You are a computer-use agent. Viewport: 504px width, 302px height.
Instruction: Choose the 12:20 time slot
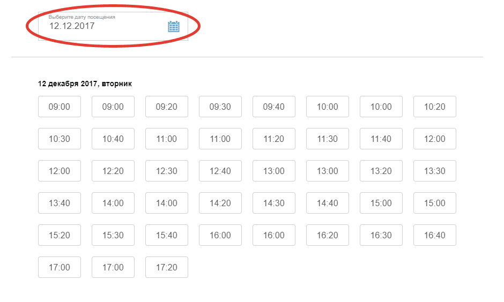113,171
